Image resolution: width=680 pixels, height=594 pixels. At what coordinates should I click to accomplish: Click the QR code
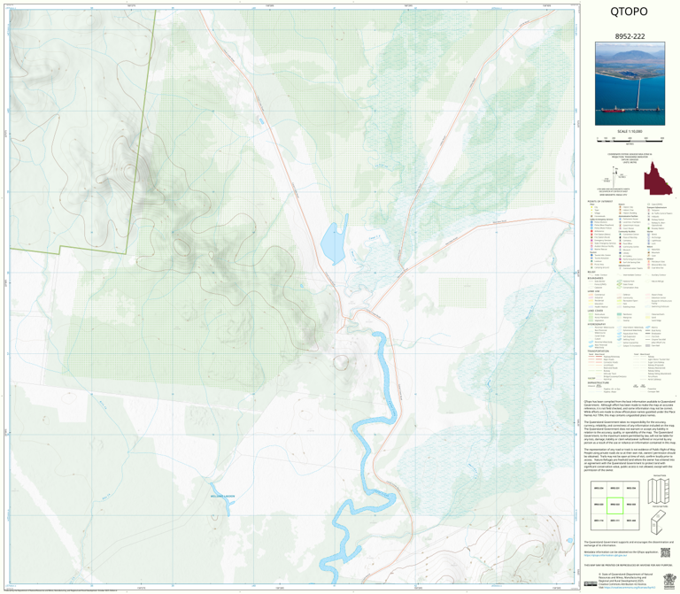[x=665, y=552]
